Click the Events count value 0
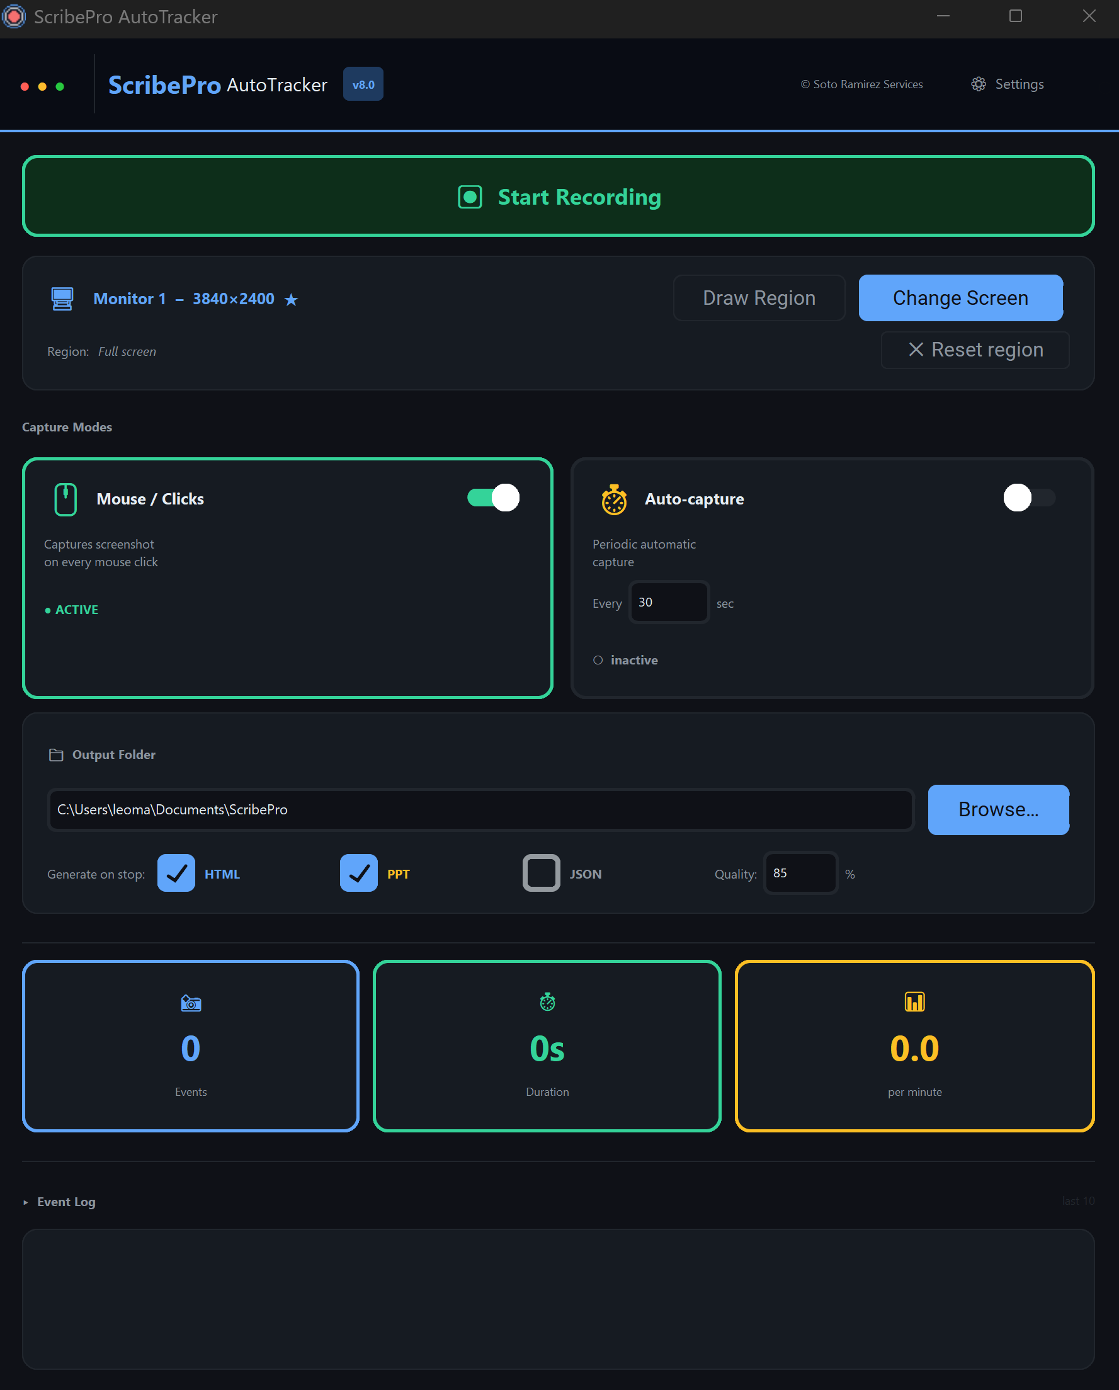The height and width of the screenshot is (1390, 1119). coord(191,1048)
